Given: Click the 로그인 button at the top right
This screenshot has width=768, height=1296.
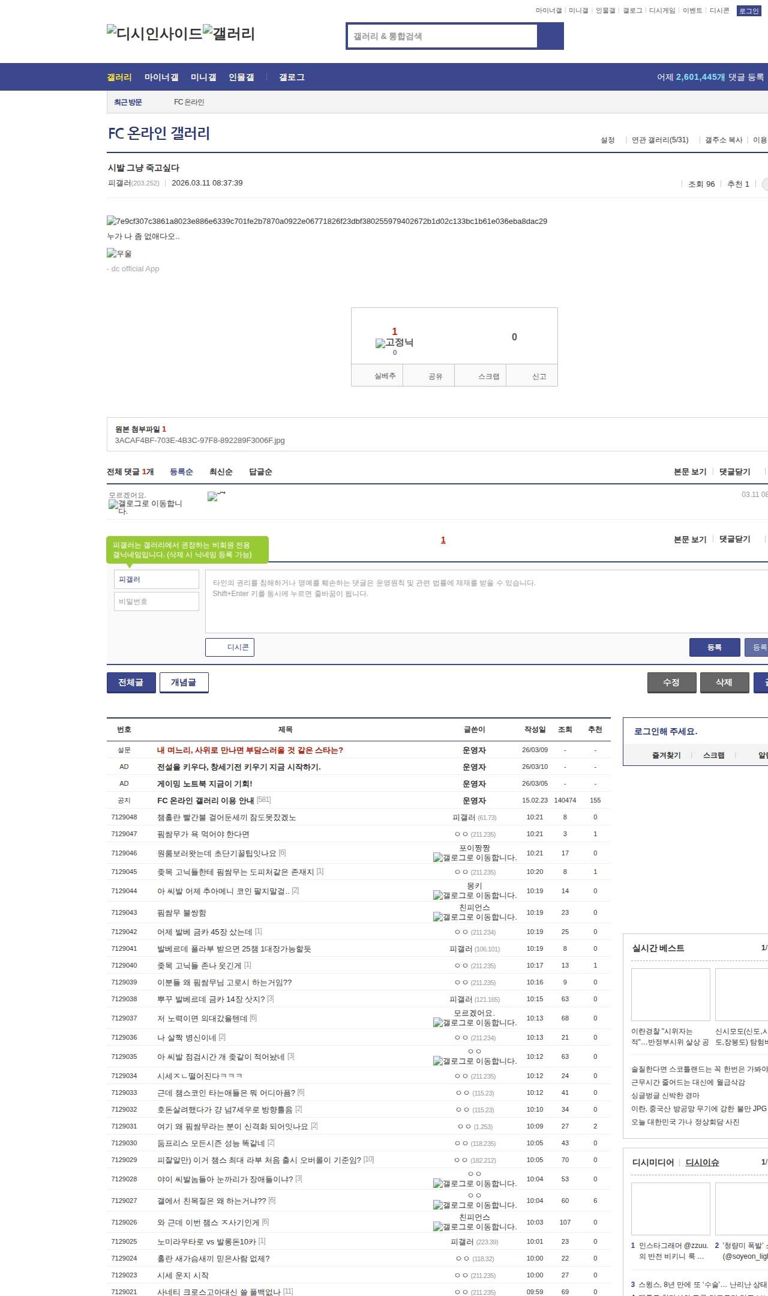Looking at the screenshot, I should [749, 11].
